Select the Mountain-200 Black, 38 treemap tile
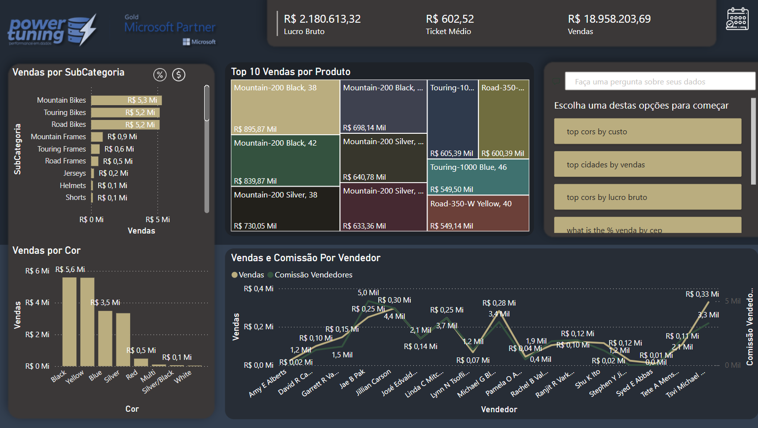758x428 pixels. (285, 107)
